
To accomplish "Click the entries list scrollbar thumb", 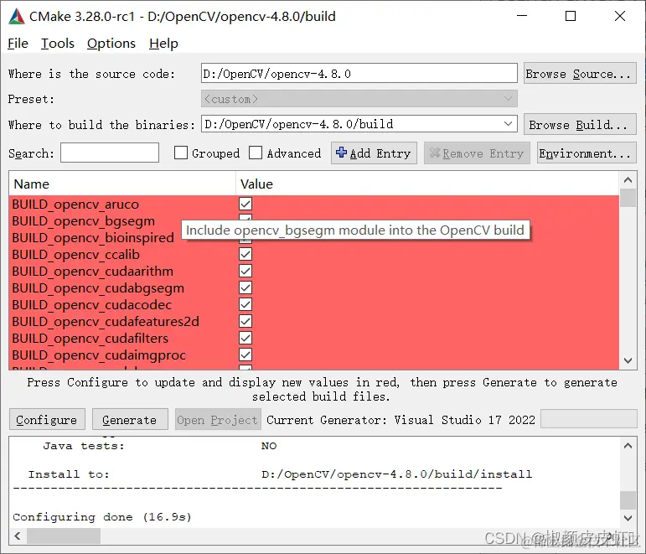I will [628, 198].
